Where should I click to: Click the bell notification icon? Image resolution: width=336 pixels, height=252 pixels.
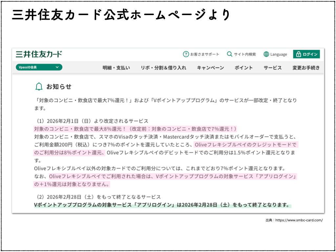(39, 86)
